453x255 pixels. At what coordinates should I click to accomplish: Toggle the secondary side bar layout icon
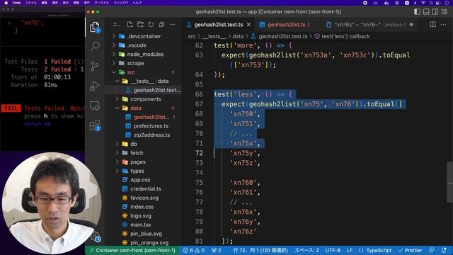(435, 11)
